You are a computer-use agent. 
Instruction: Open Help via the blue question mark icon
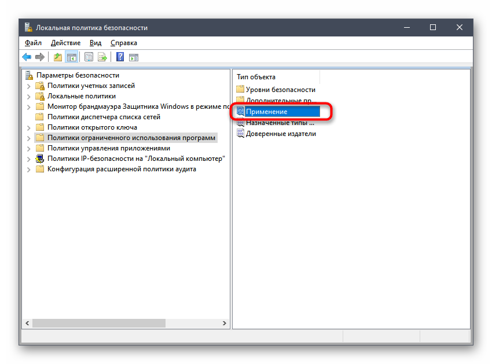point(120,57)
